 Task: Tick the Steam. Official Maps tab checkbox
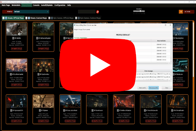[3, 18]
